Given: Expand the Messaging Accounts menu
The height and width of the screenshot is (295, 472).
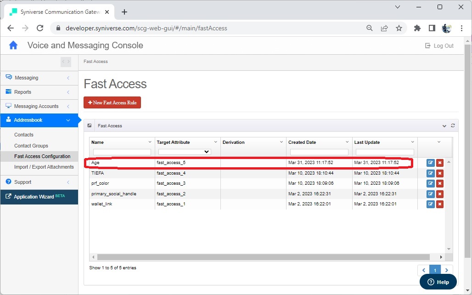Looking at the screenshot, I should (x=39, y=106).
